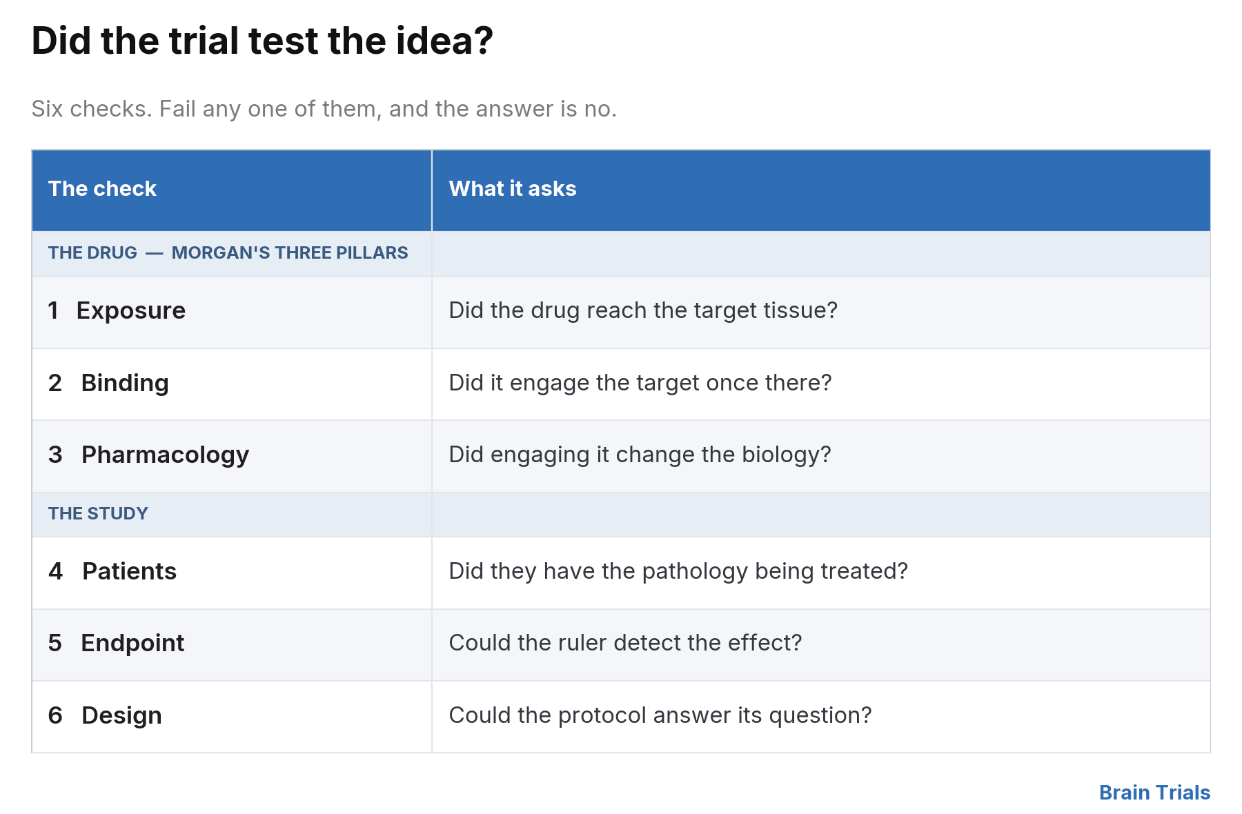This screenshot has height=814, width=1242.
Task: Select the Patients check label
Action: coord(129,571)
